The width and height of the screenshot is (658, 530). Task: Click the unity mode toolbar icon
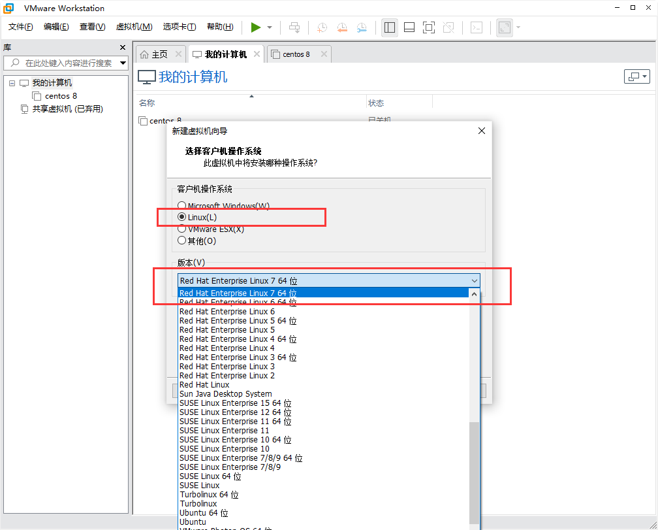pyautogui.click(x=448, y=27)
